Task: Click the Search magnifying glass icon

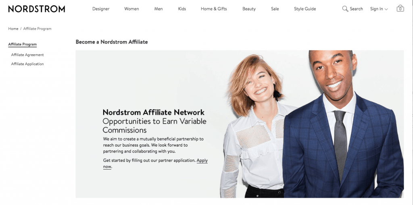Action: point(345,9)
